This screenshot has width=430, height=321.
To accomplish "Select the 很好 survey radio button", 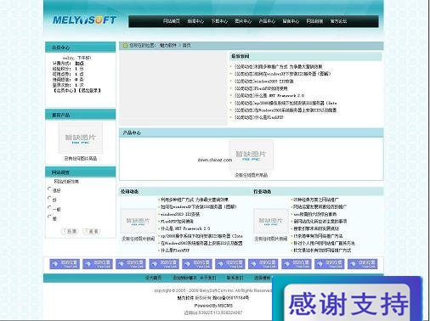I will point(49,189).
